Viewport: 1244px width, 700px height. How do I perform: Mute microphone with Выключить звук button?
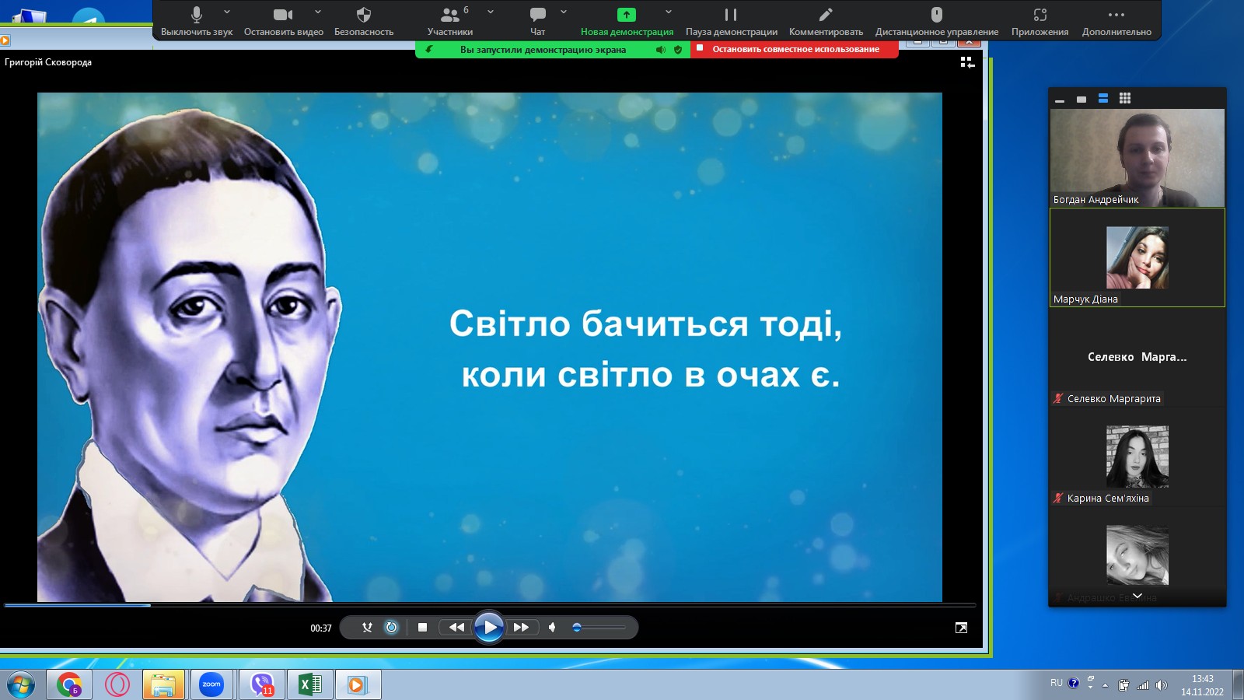coord(197,21)
